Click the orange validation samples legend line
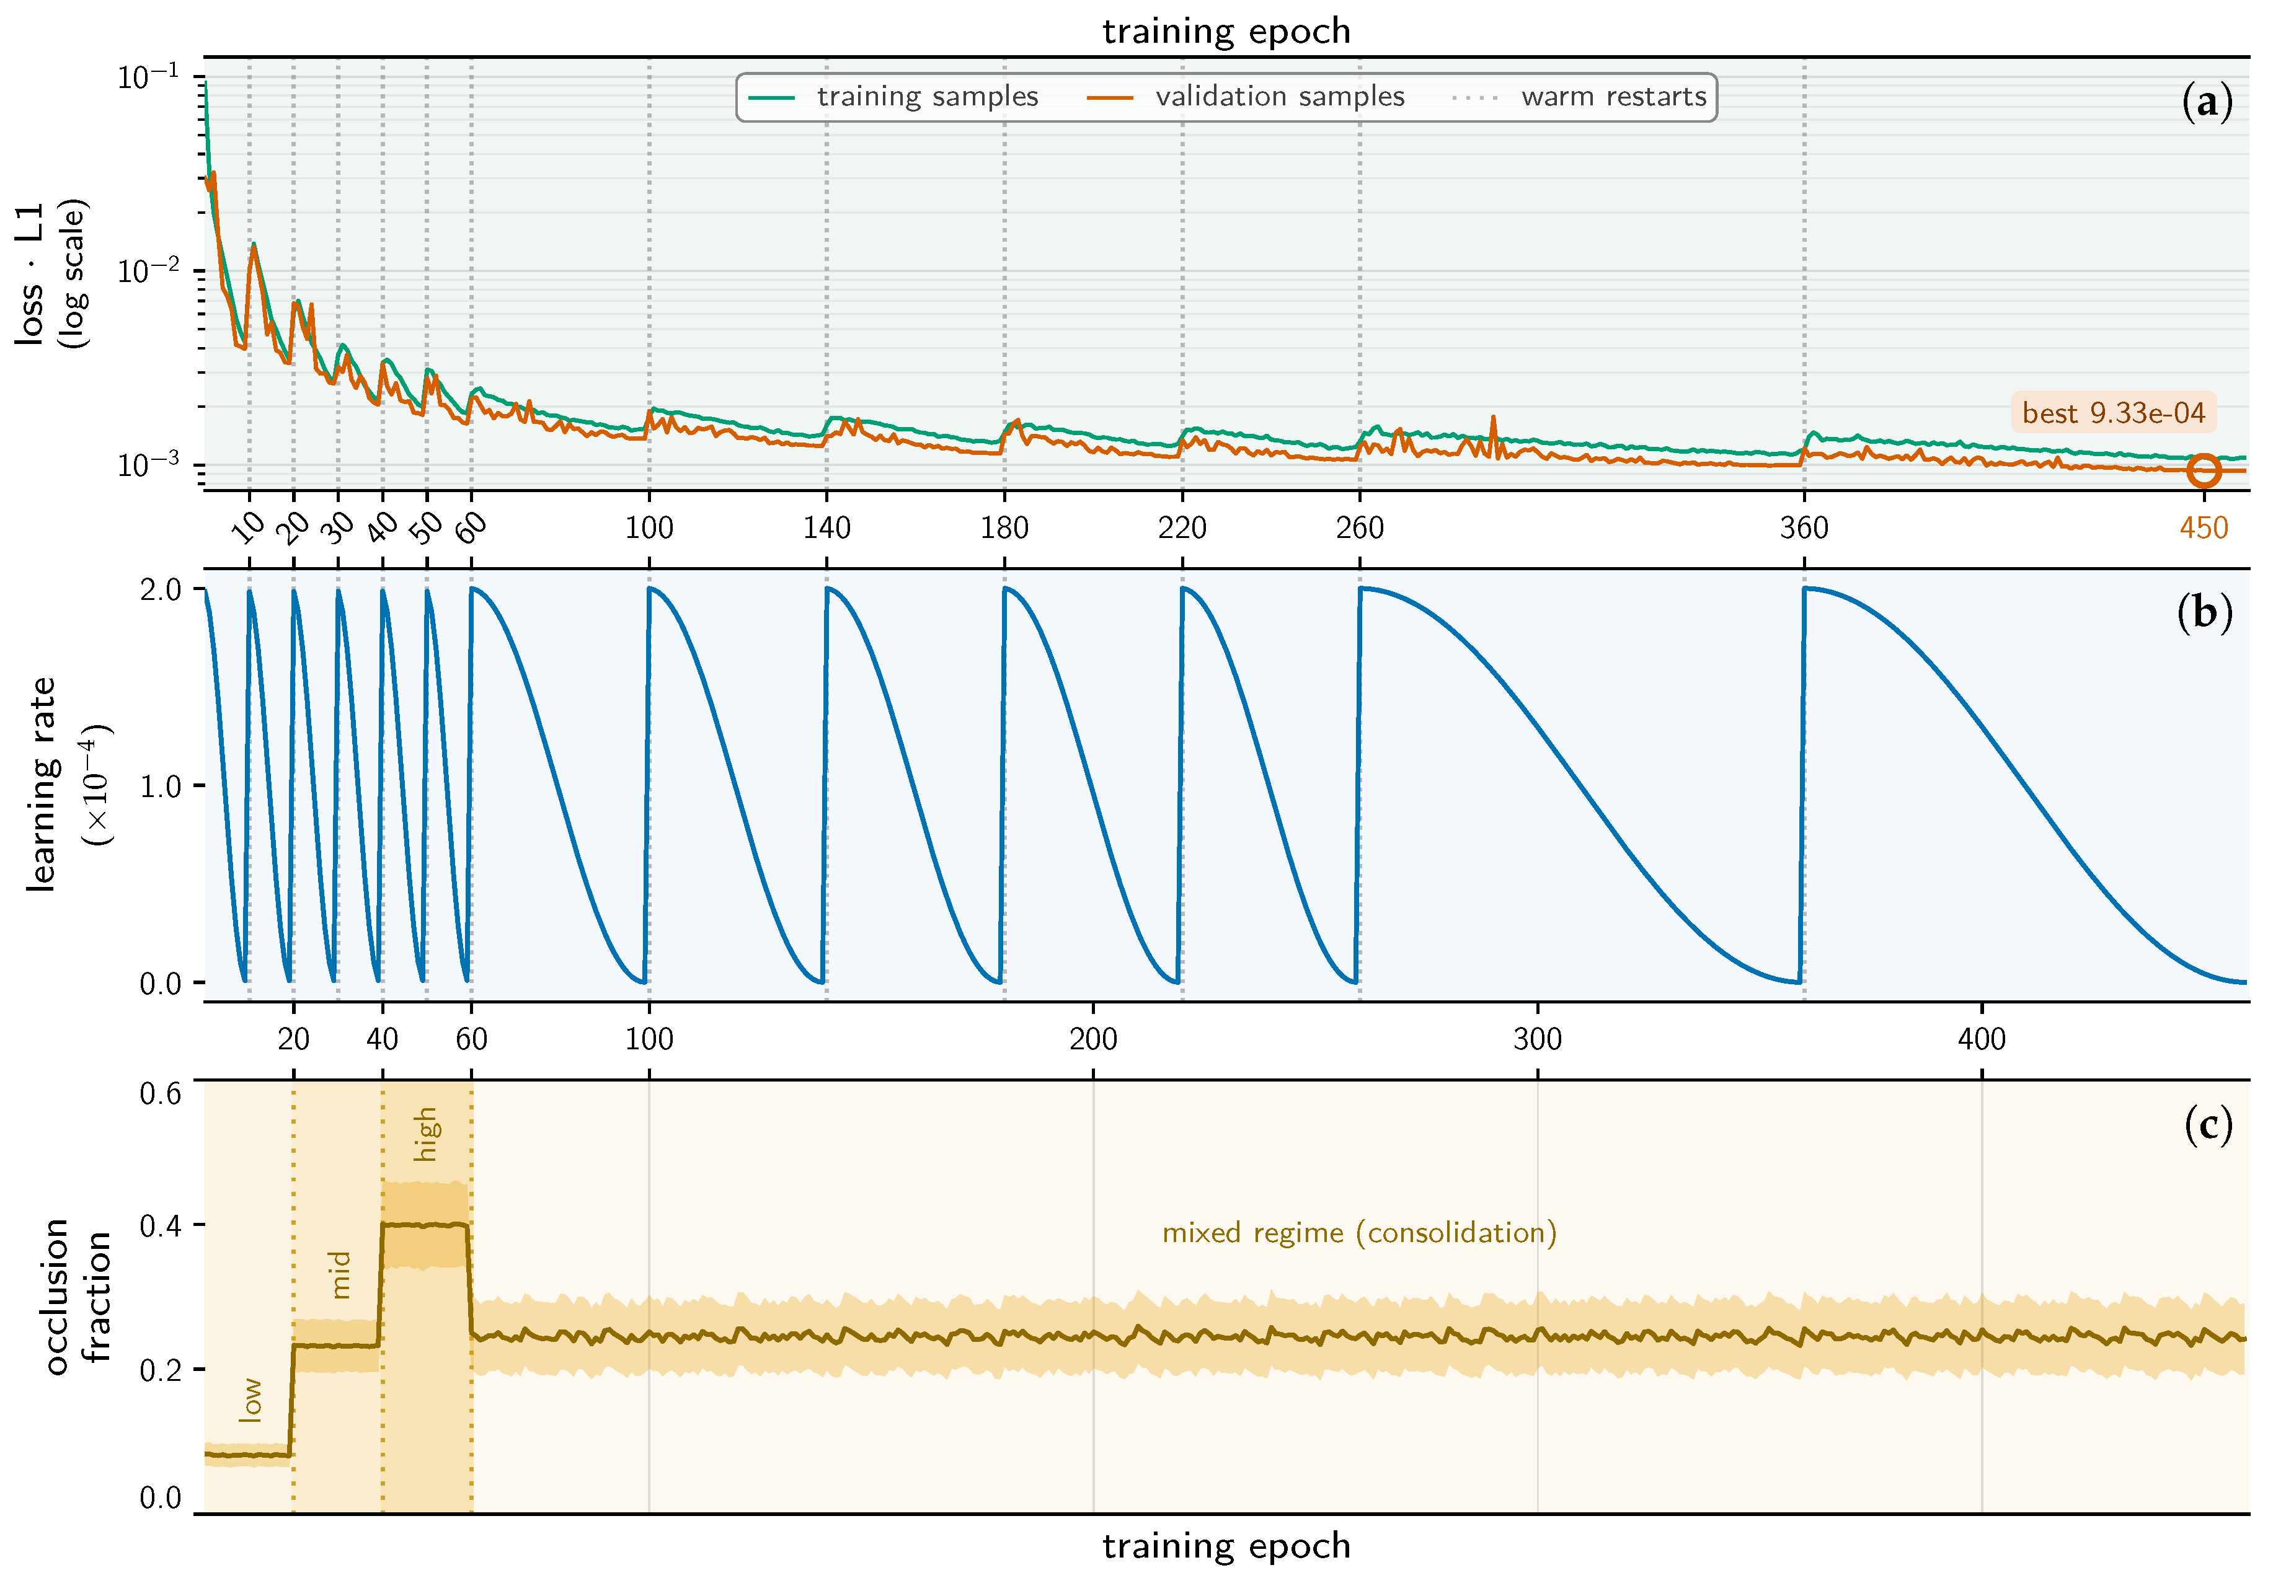 coord(1110,97)
